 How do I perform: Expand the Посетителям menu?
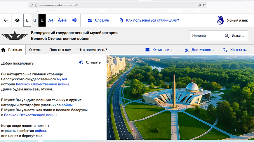point(60,50)
